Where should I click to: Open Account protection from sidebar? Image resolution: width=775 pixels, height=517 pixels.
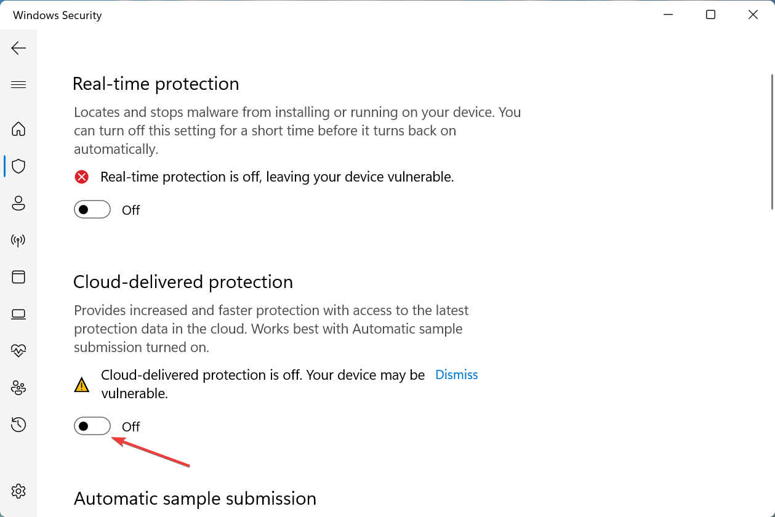(18, 203)
